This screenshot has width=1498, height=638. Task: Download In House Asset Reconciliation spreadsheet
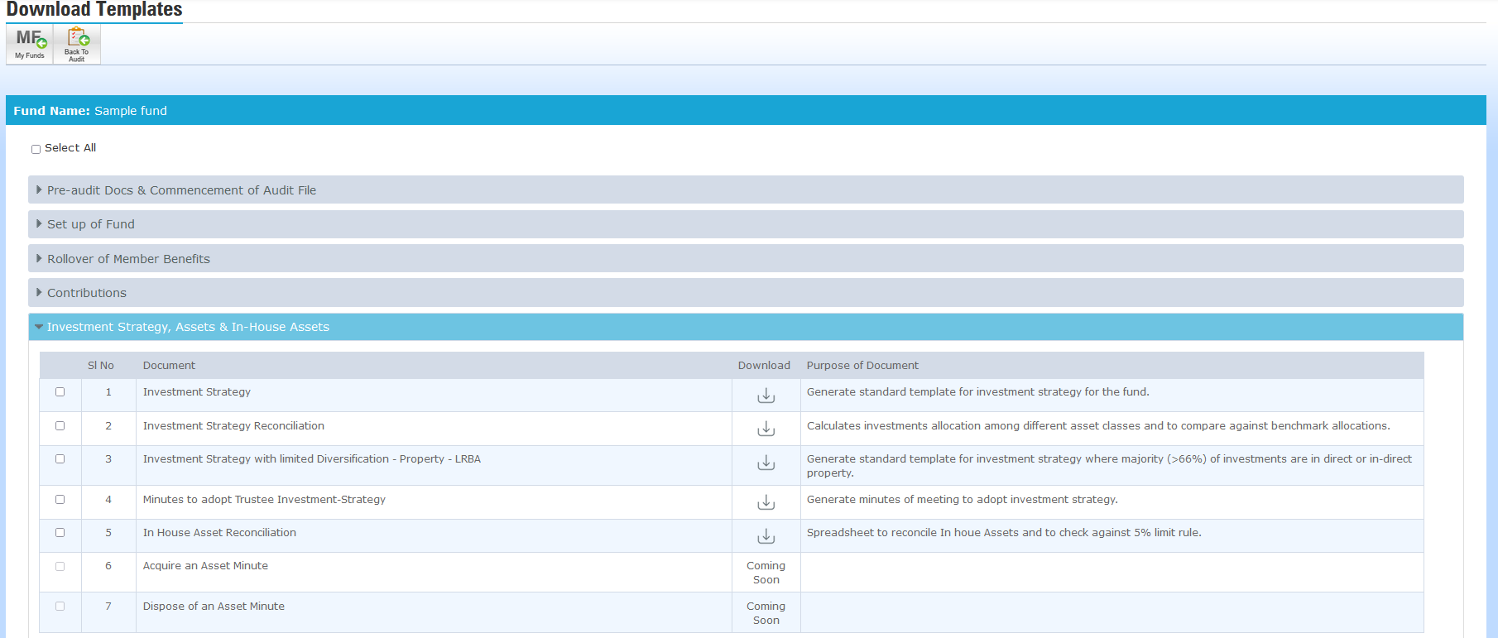pyautogui.click(x=766, y=536)
